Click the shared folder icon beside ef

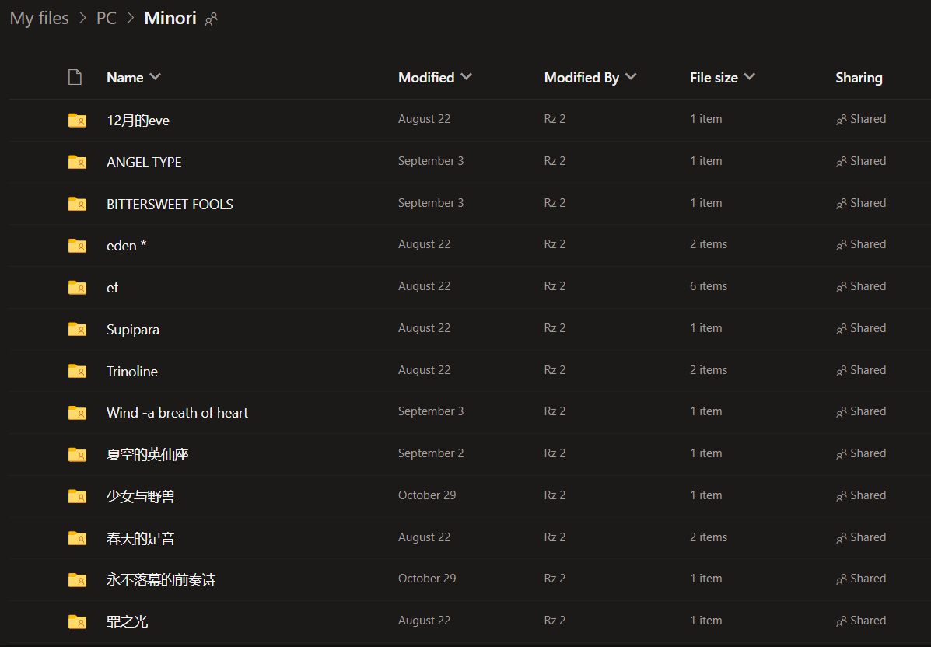pos(77,287)
